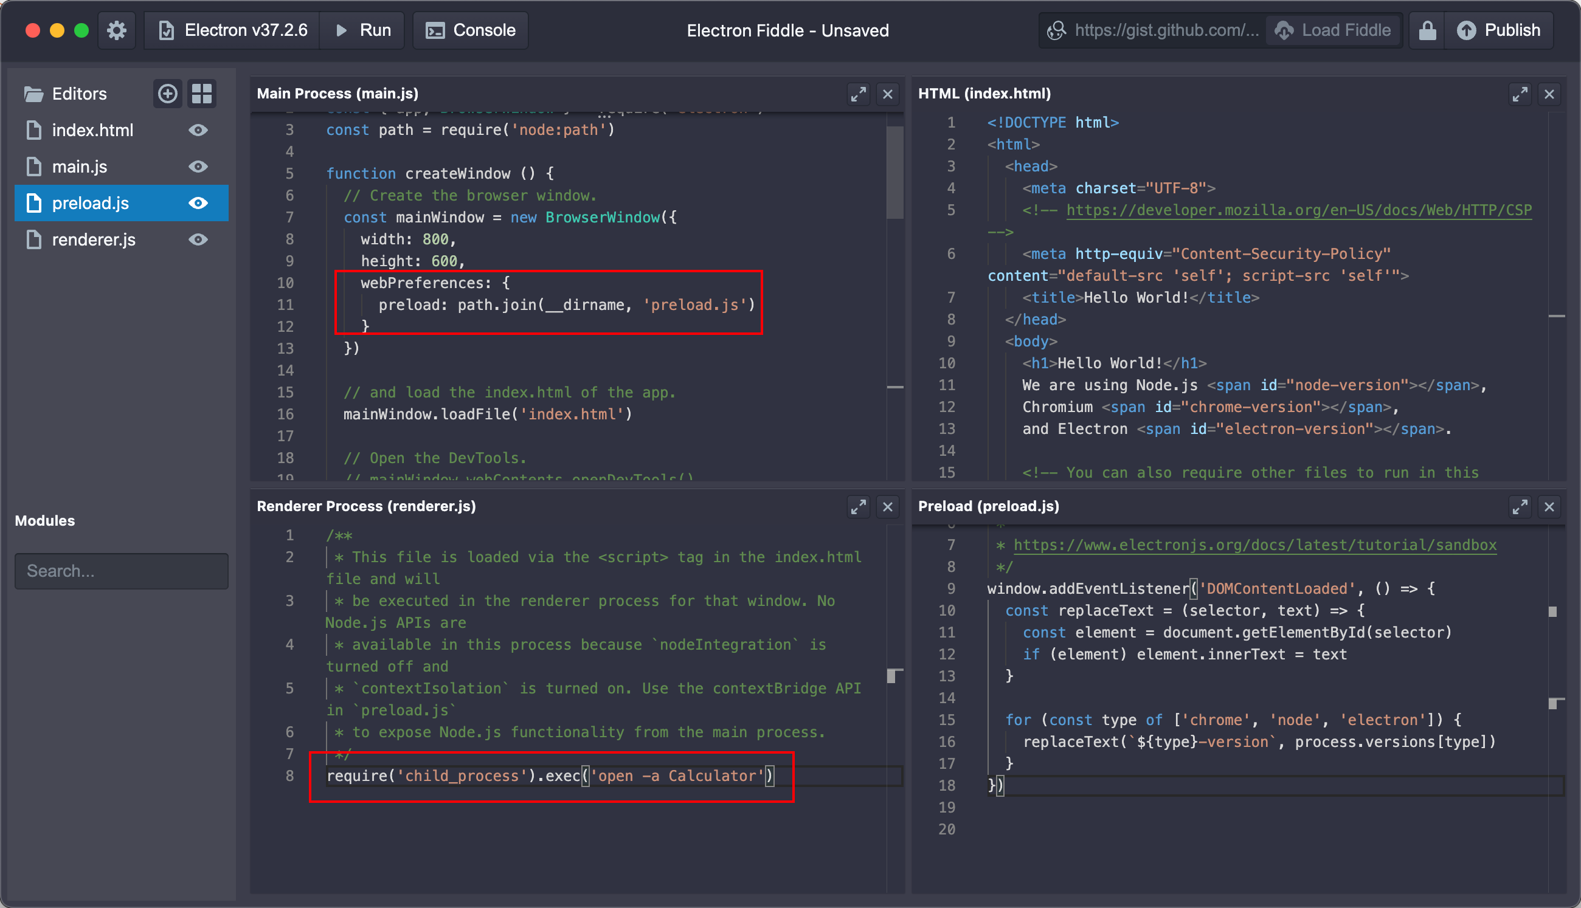This screenshot has height=908, width=1581.
Task: Click the file icon beside main.js
Action: click(x=33, y=167)
